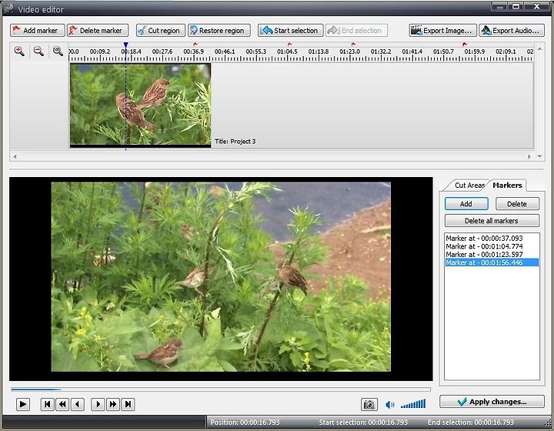Image resolution: width=554 pixels, height=431 pixels.
Task: Click Delete marker in the toolbar
Action: pos(98,30)
